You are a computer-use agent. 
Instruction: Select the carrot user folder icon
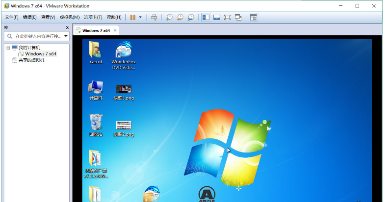tap(96, 52)
